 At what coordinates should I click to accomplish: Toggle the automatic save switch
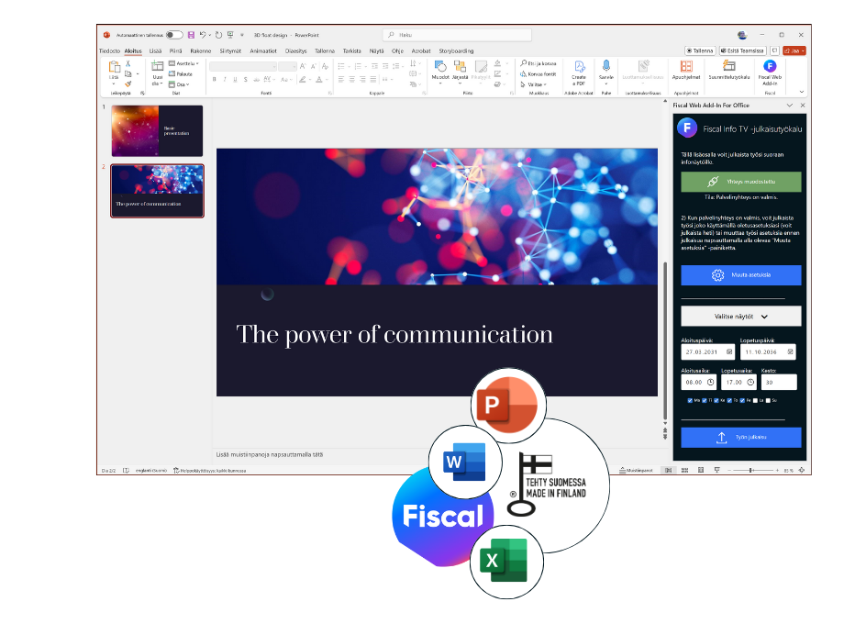[x=173, y=35]
